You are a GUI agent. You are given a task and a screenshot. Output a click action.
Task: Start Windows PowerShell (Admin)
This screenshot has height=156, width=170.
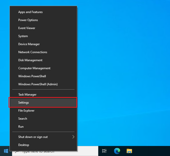coord(38,84)
